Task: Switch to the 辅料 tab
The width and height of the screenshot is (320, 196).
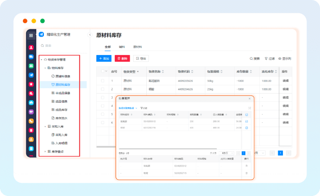Action: tap(122, 47)
